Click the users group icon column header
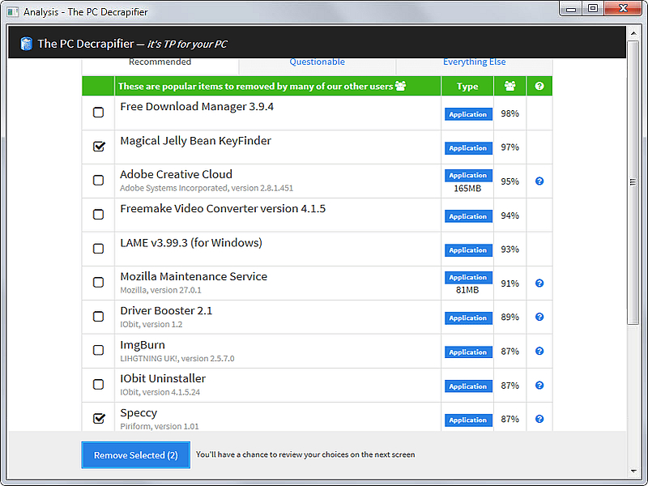648x486 pixels. (x=510, y=86)
